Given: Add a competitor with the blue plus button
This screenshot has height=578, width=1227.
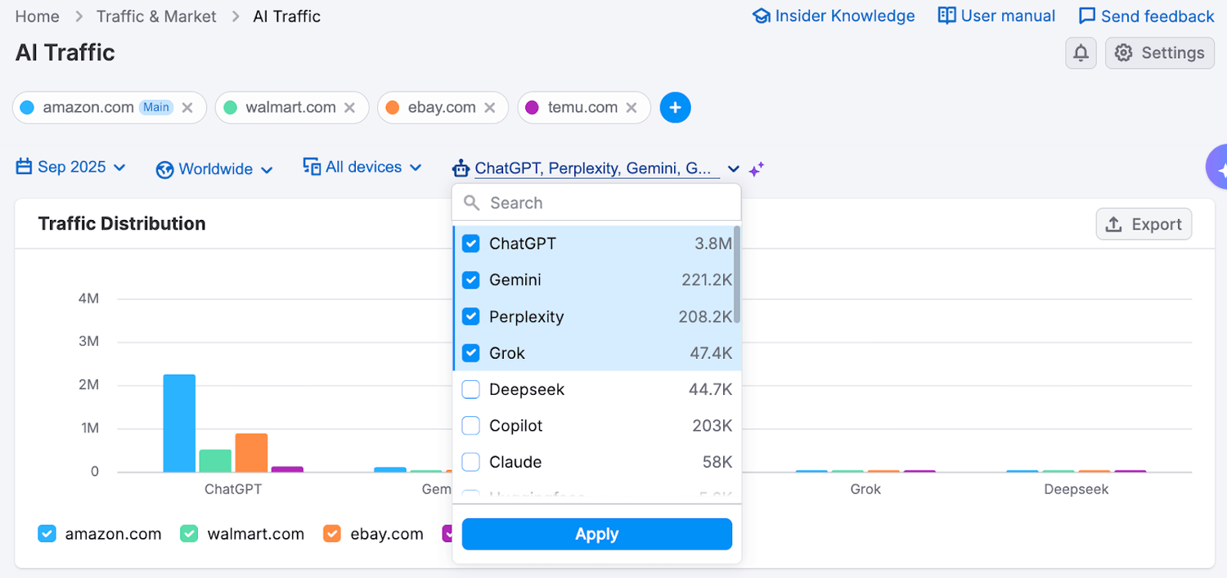Looking at the screenshot, I should 675,107.
